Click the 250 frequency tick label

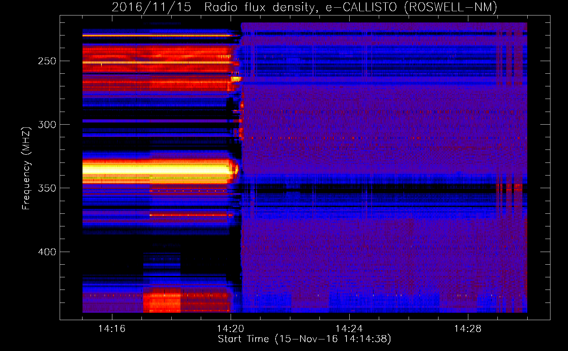[x=47, y=61]
